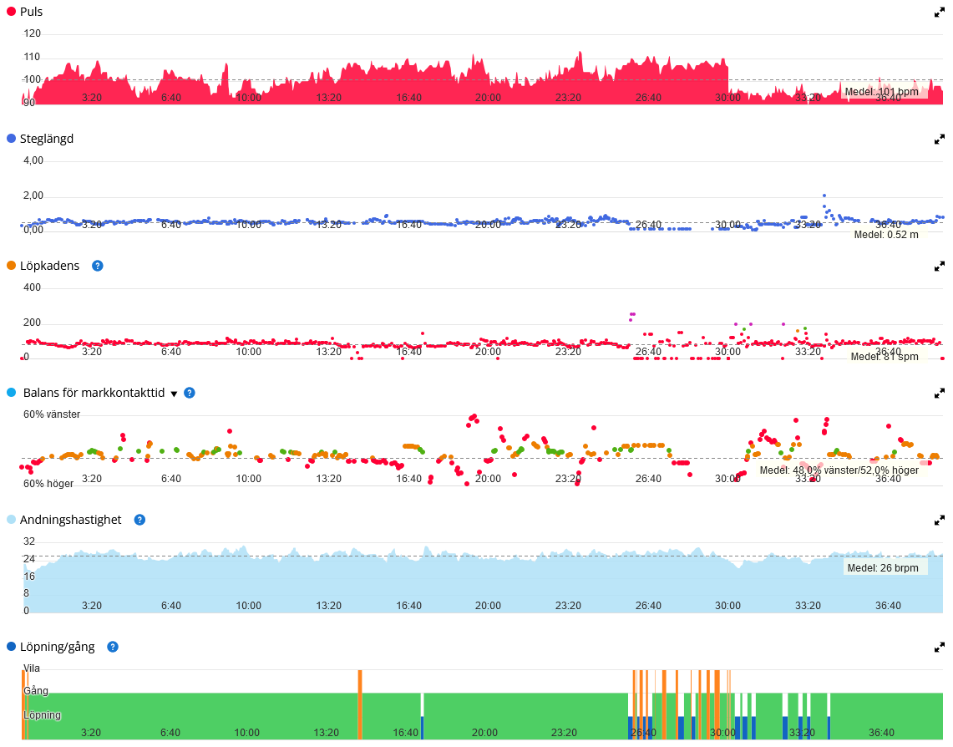The height and width of the screenshot is (747, 953).
Task: Click the 'Medel: 81 spm' average label
Action: click(x=885, y=357)
